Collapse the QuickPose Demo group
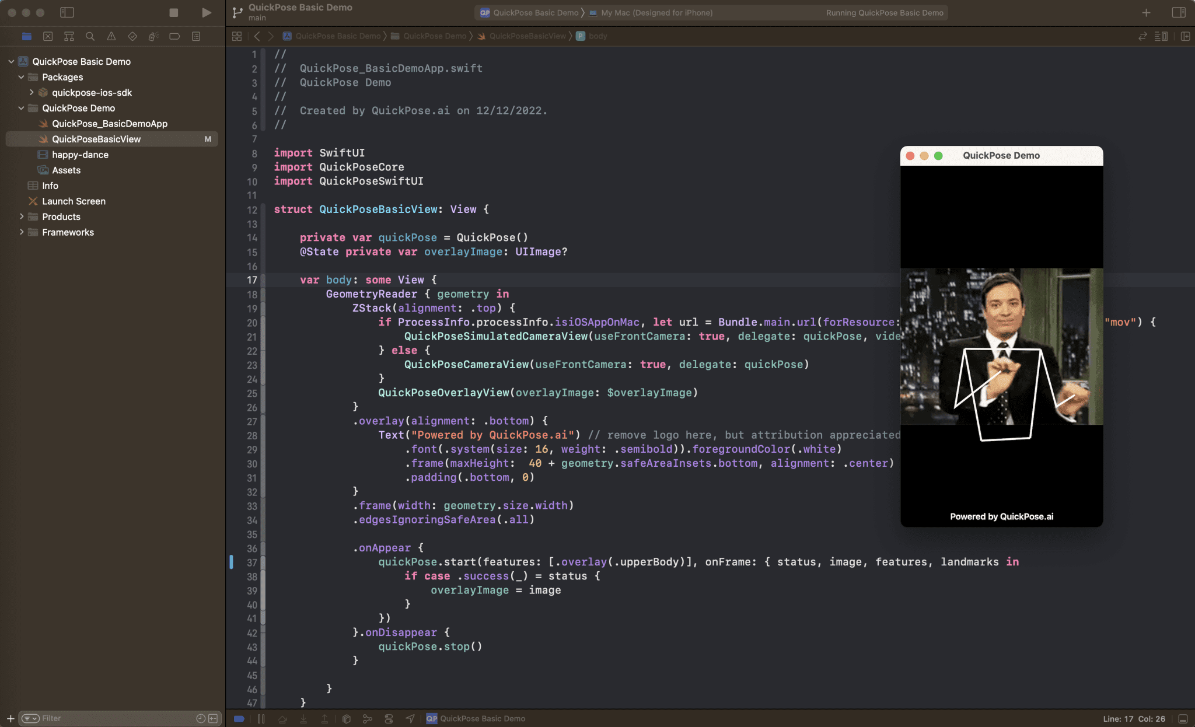 pyautogui.click(x=22, y=108)
